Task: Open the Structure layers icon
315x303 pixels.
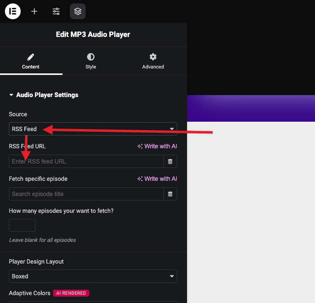Action: coord(78,11)
